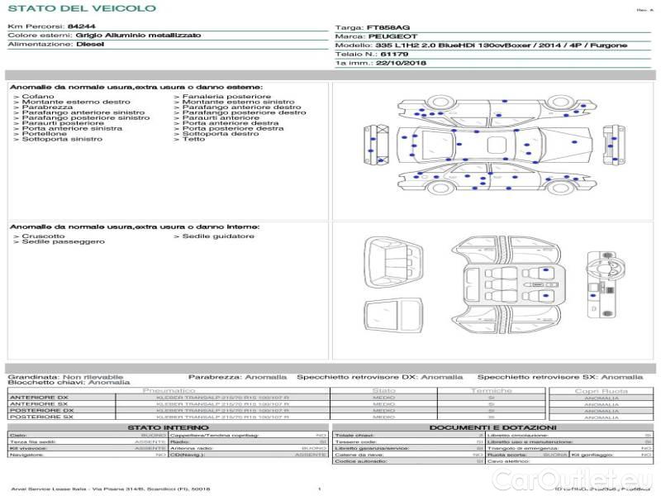Select the Cofano anomaly entry

[38, 97]
